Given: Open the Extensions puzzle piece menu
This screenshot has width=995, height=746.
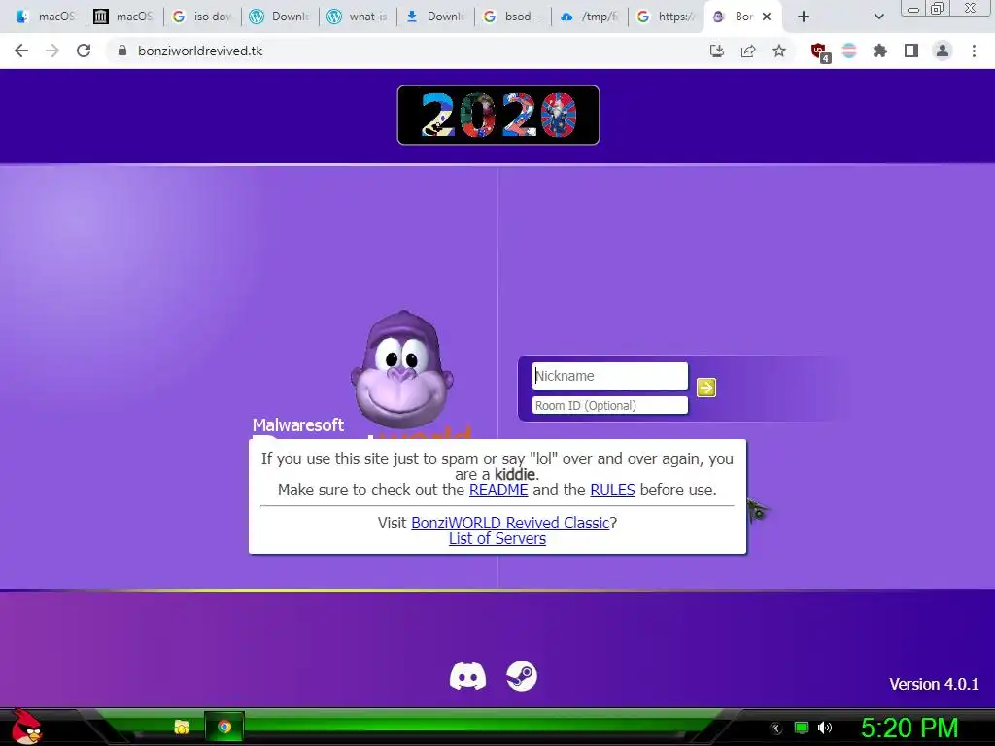Looking at the screenshot, I should click(x=880, y=51).
